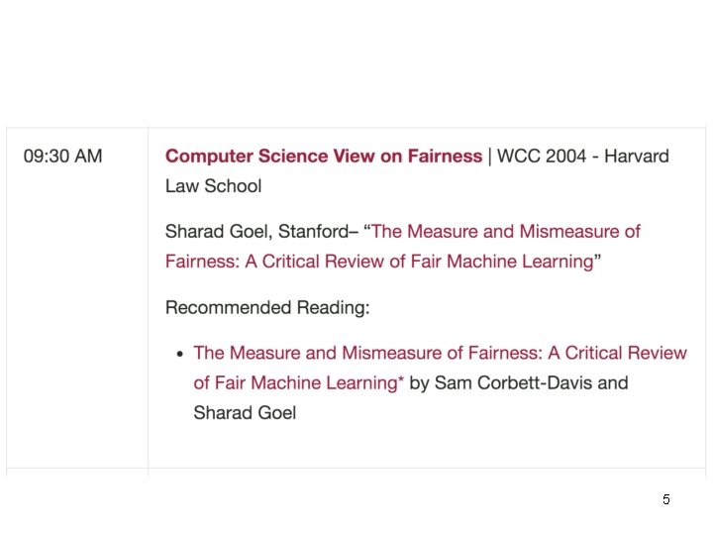Screen dimensions: 713x535
Task: Click the asterisk after Fair Machine Learning
Action: [x=401, y=380]
